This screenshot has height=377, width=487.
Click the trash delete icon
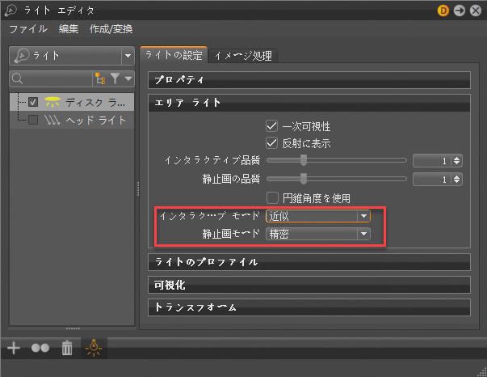67,348
